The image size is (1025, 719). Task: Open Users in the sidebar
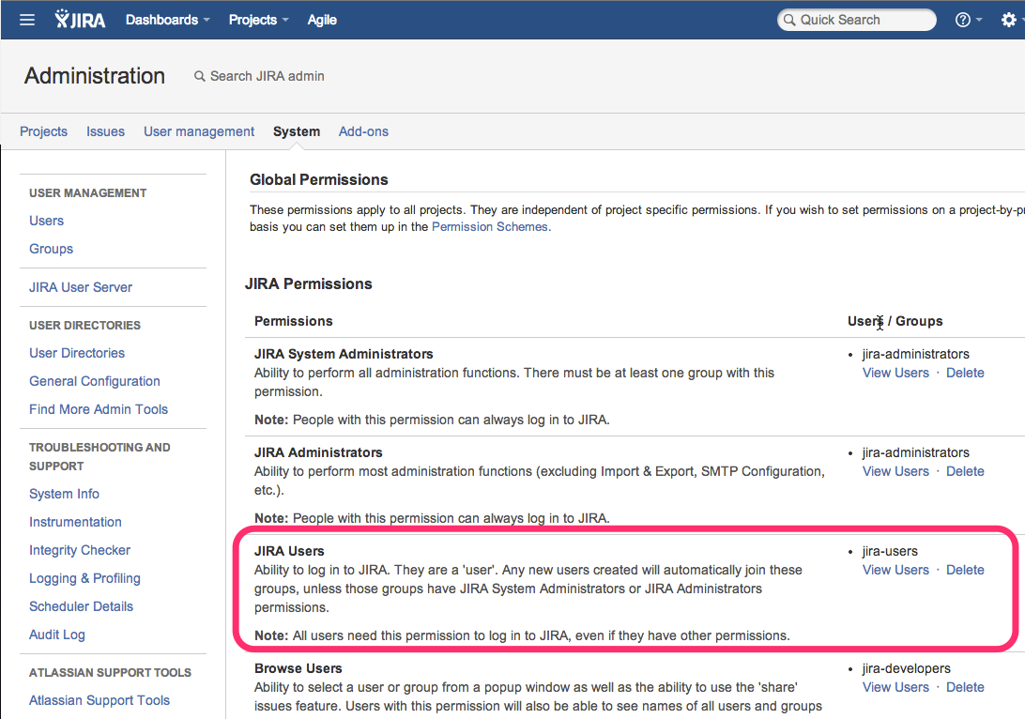pos(46,221)
